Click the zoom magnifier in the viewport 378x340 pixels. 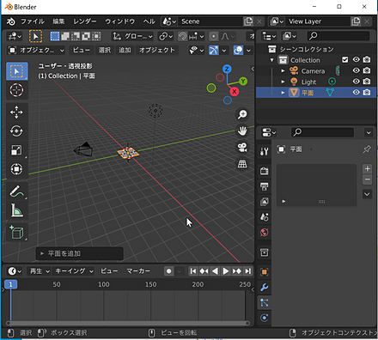tap(242, 114)
